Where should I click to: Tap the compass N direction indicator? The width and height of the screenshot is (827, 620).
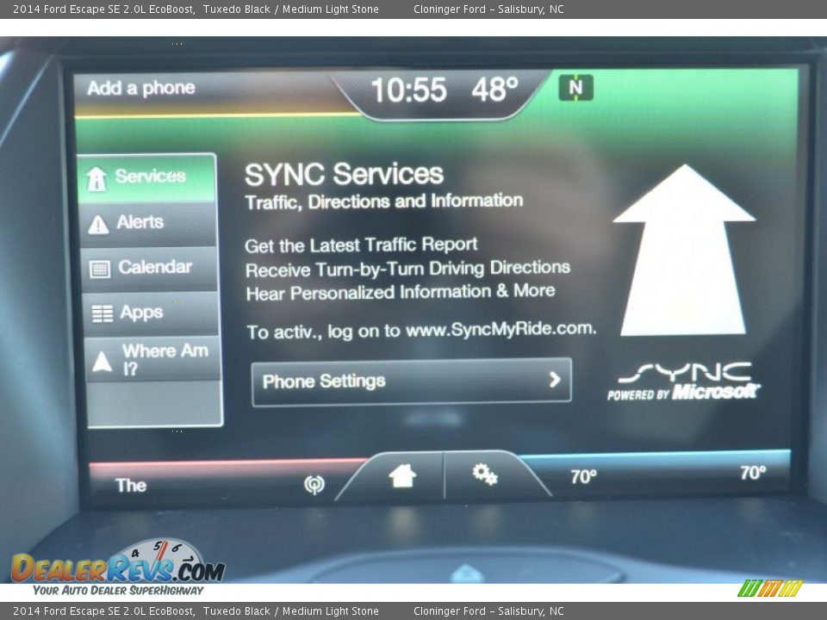pyautogui.click(x=575, y=88)
